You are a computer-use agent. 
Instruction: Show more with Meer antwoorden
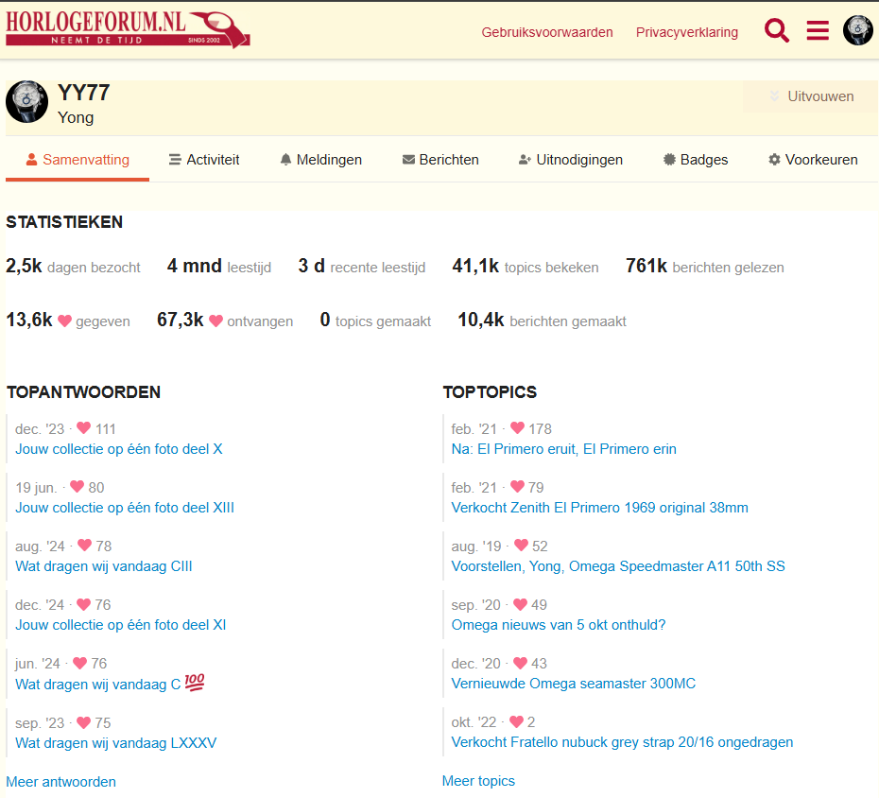pos(61,782)
